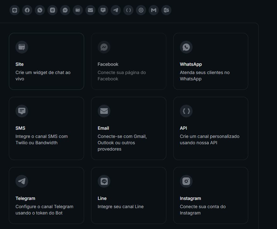Click the Outlook icon in the top row

point(166,10)
